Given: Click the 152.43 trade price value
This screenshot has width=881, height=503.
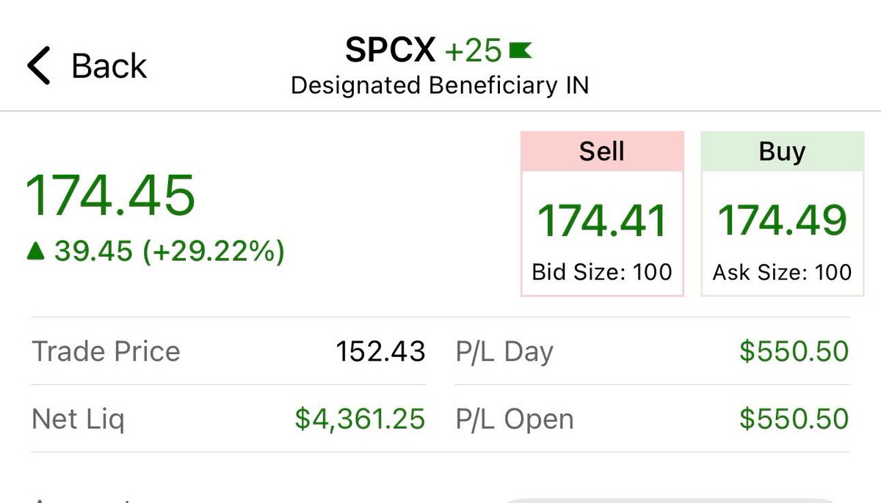Looking at the screenshot, I should [381, 352].
